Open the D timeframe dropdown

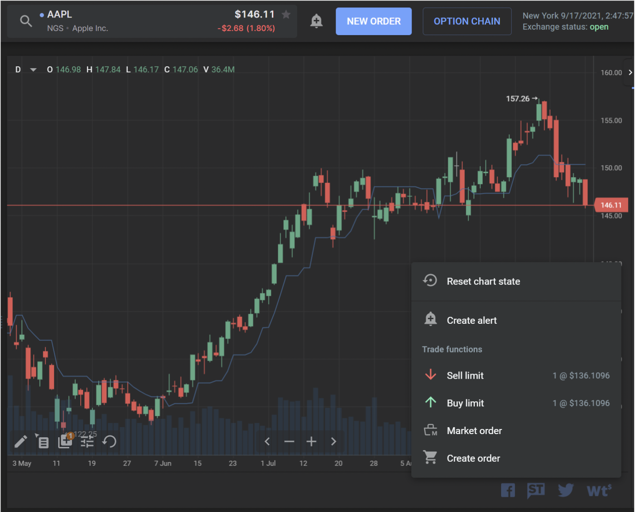[26, 70]
